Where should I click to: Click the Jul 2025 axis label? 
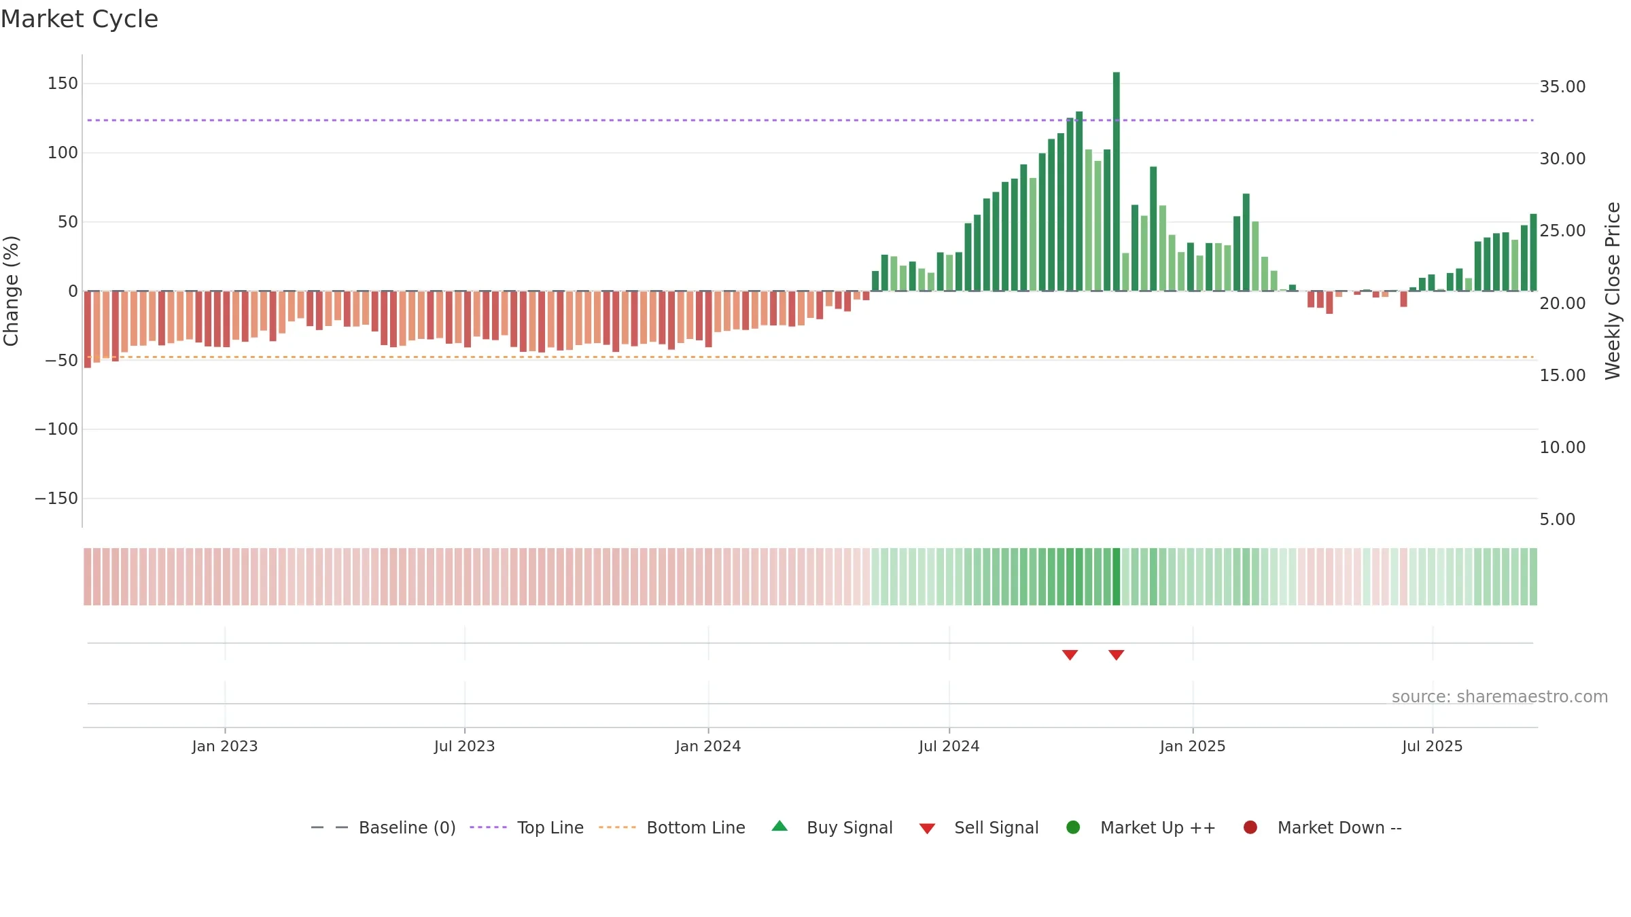pyautogui.click(x=1433, y=747)
